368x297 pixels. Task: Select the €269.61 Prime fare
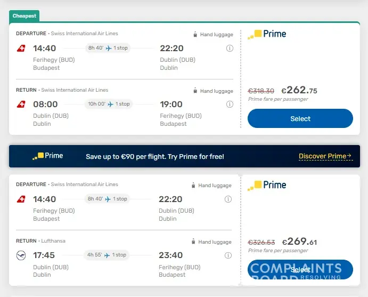pos(300,270)
